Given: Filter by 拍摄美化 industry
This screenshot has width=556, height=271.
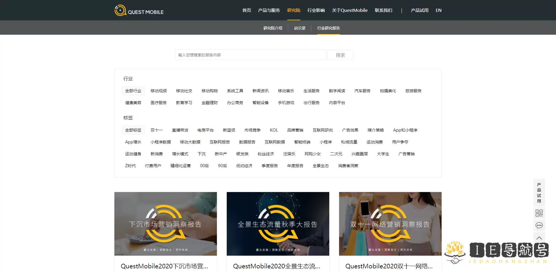Looking at the screenshot, I should tap(388, 91).
